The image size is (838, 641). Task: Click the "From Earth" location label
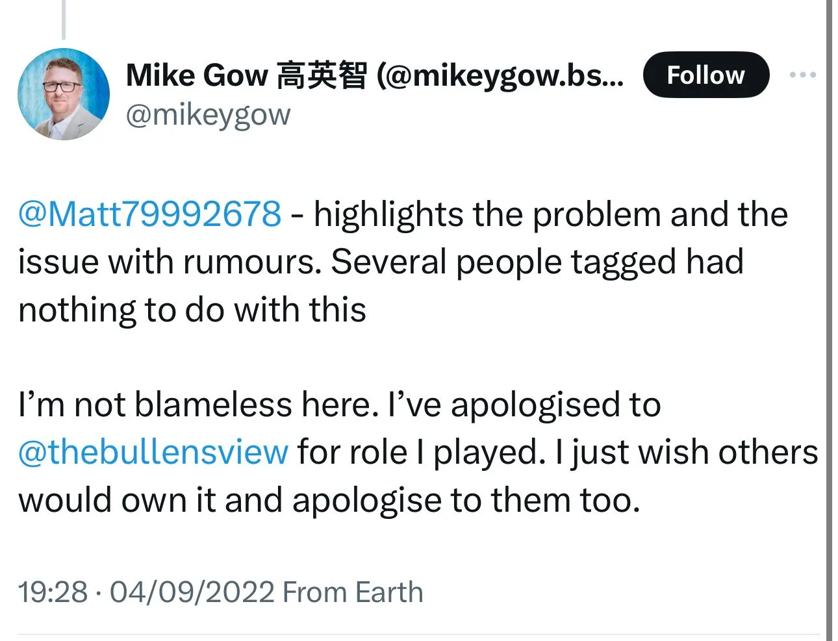point(353,592)
